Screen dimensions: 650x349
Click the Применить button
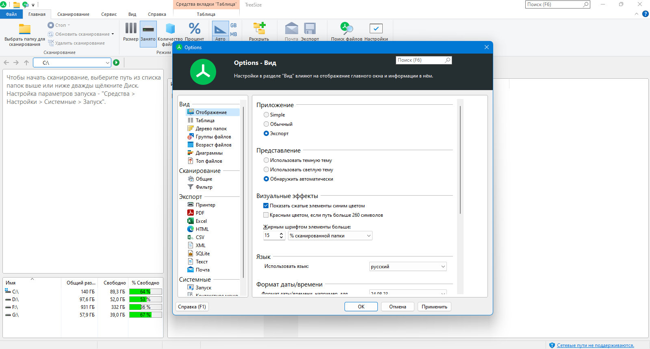click(434, 307)
